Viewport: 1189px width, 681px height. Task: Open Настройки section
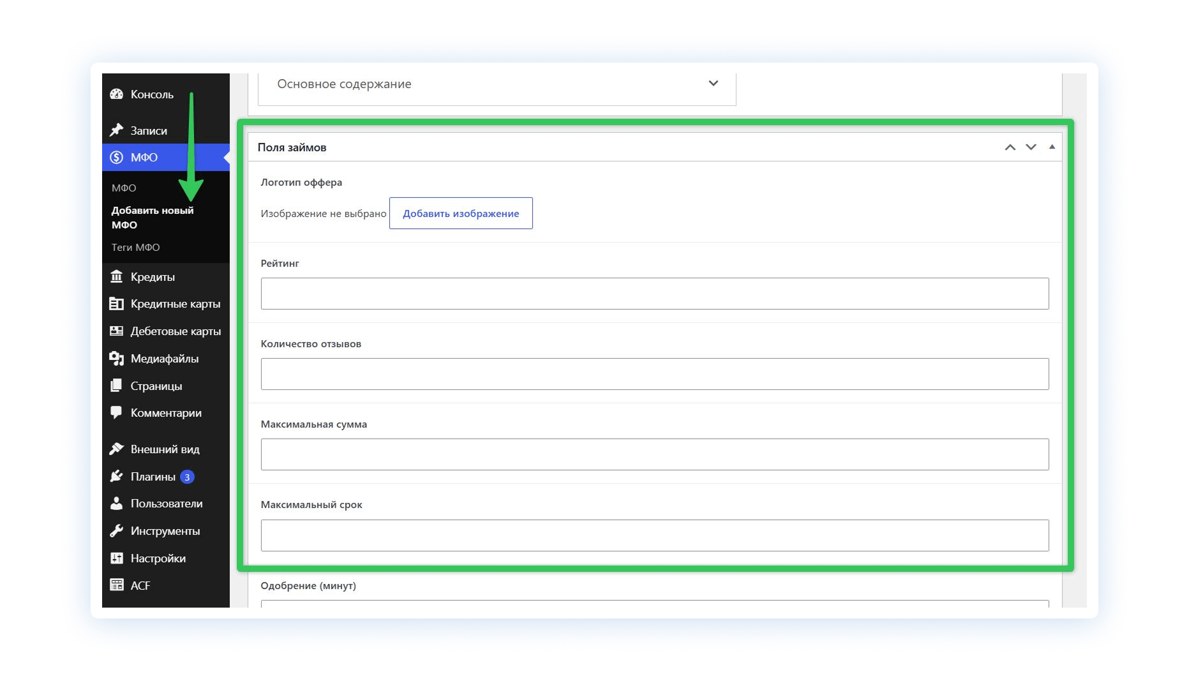click(x=158, y=558)
